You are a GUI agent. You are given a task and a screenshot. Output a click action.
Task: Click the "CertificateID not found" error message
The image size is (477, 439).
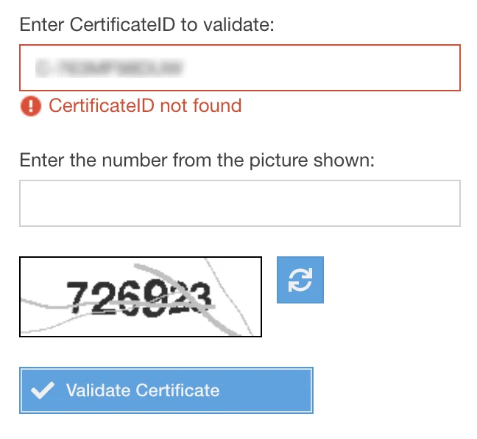click(x=145, y=105)
